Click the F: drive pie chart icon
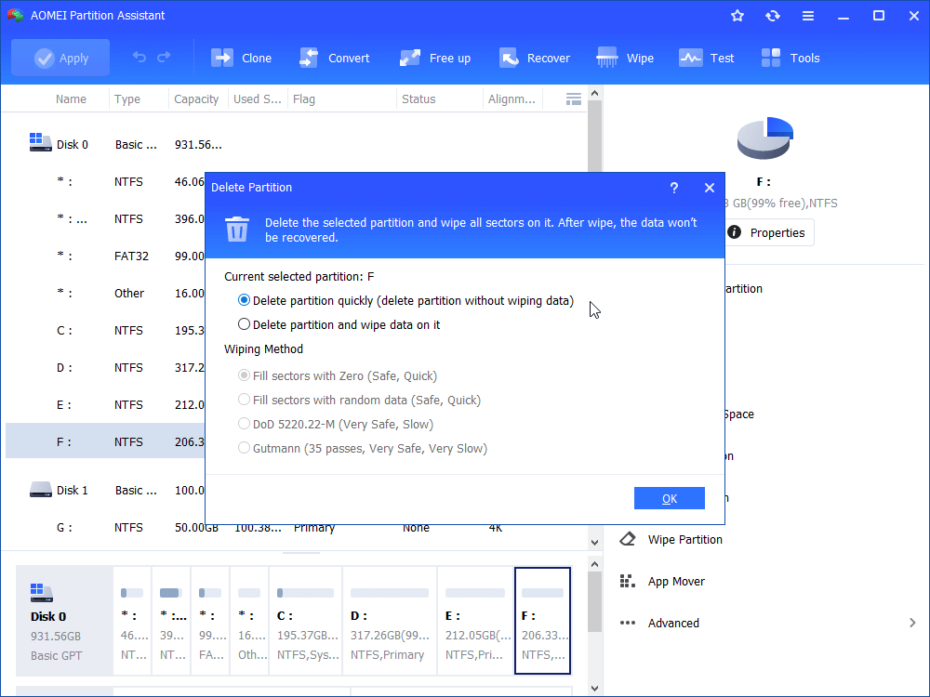Viewport: 930px width, 697px height. pyautogui.click(x=765, y=138)
